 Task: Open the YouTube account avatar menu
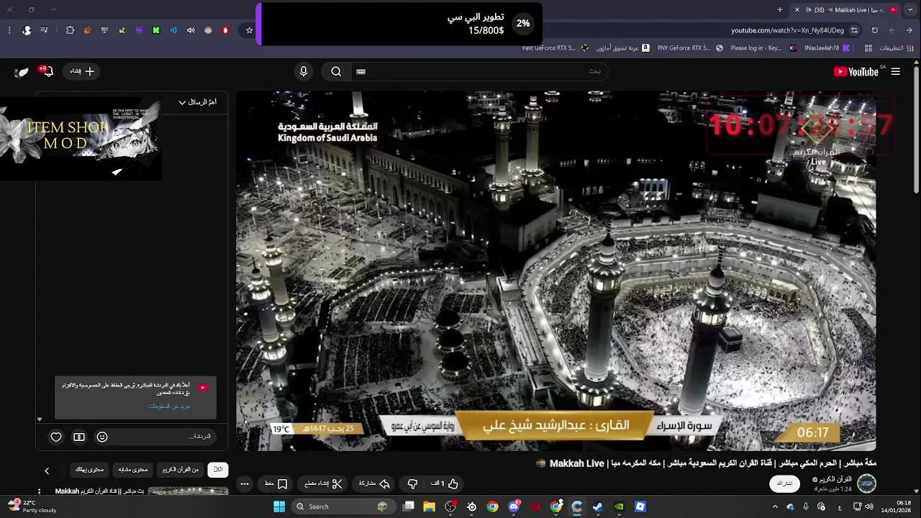pos(22,71)
